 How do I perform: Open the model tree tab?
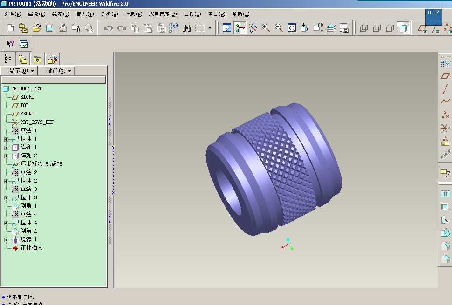pyautogui.click(x=8, y=59)
